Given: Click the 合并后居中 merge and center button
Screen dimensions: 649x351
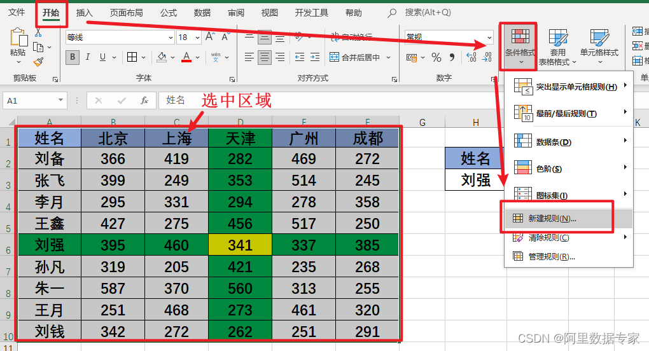Looking at the screenshot, I should click(x=354, y=57).
